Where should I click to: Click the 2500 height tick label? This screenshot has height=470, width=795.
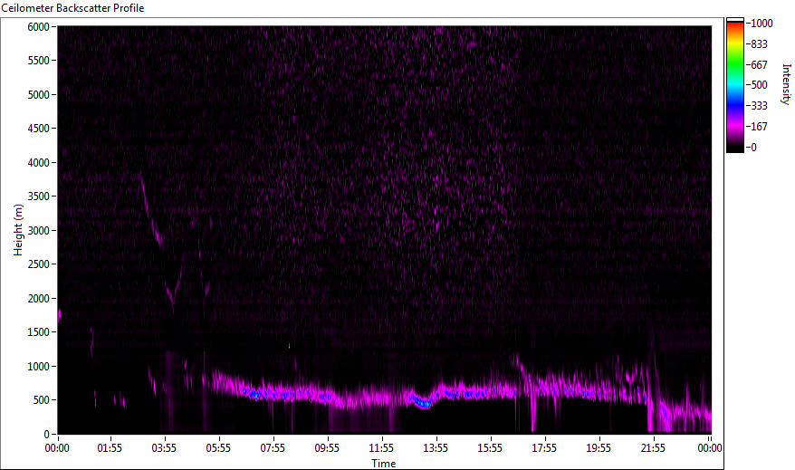click(39, 264)
